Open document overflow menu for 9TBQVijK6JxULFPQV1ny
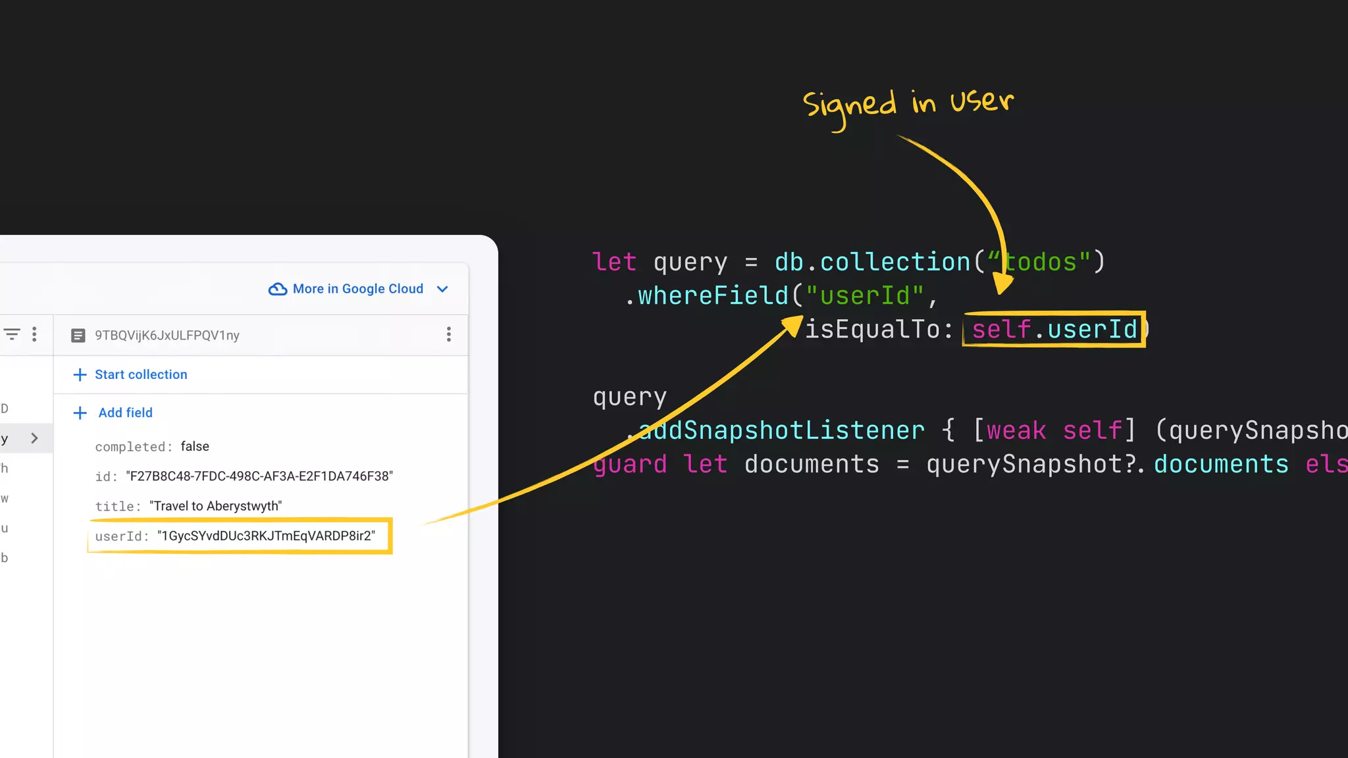The height and width of the screenshot is (758, 1348). 449,334
